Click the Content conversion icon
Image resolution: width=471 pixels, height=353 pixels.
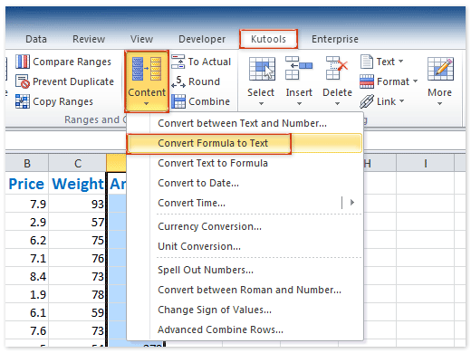(x=147, y=69)
